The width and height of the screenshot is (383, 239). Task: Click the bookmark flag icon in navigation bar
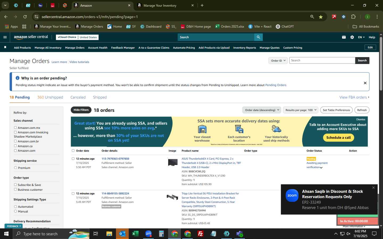pyautogui.click(x=5, y=47)
